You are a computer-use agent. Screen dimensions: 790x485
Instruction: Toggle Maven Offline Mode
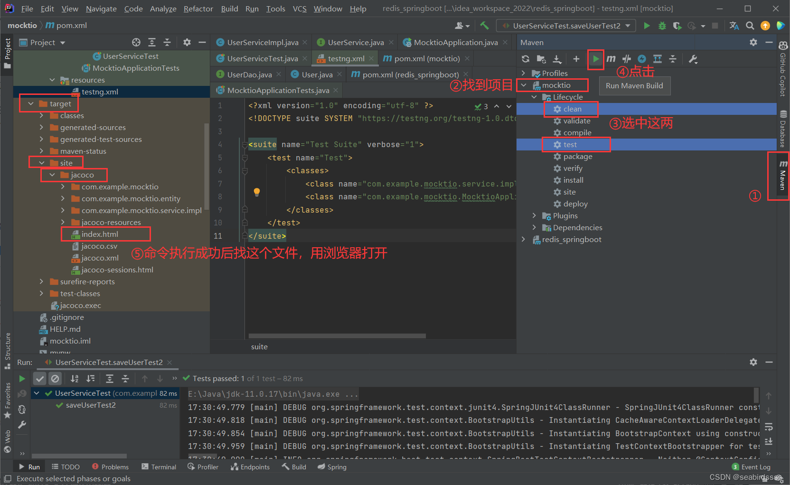click(x=627, y=59)
